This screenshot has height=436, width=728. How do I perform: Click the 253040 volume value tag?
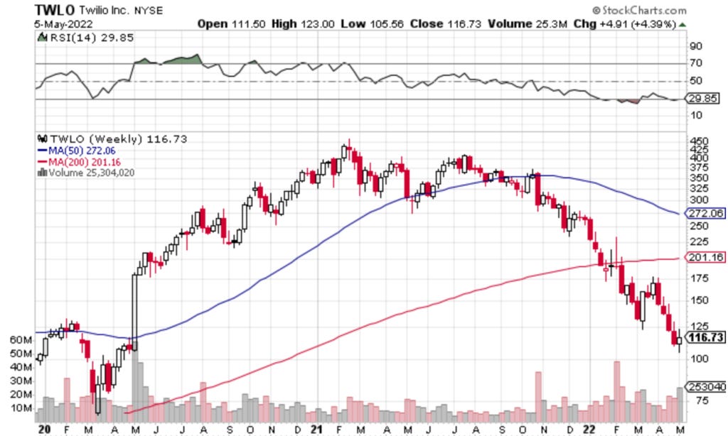click(707, 387)
